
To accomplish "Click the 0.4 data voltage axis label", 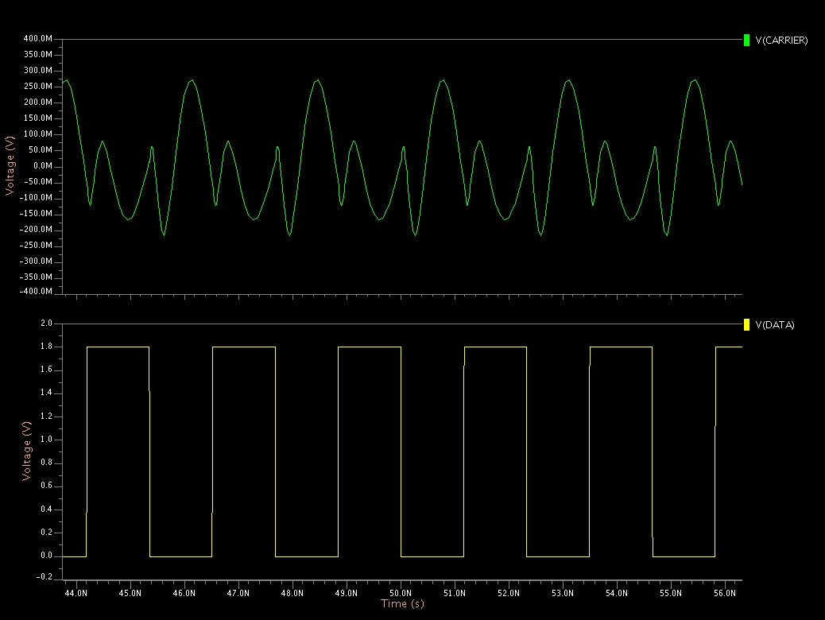I will click(46, 509).
